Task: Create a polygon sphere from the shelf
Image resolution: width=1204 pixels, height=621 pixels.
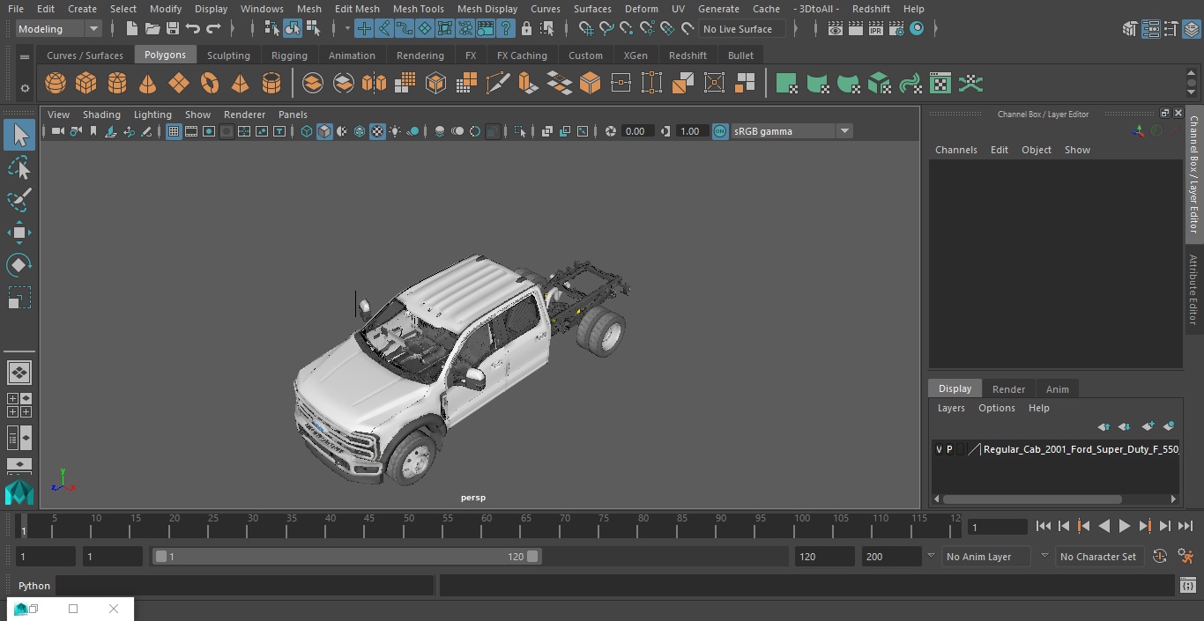Action: (x=56, y=84)
